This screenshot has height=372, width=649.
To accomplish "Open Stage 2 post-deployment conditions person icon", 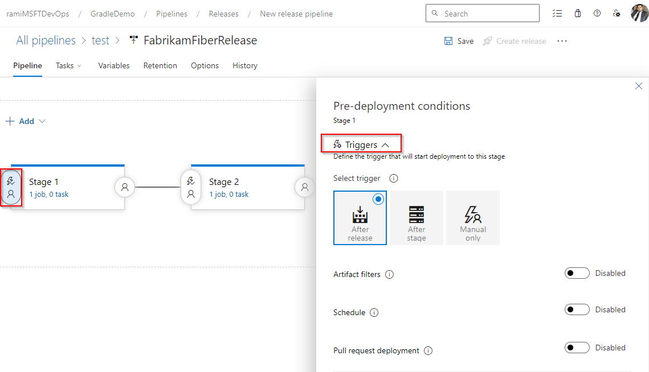I will click(x=305, y=187).
